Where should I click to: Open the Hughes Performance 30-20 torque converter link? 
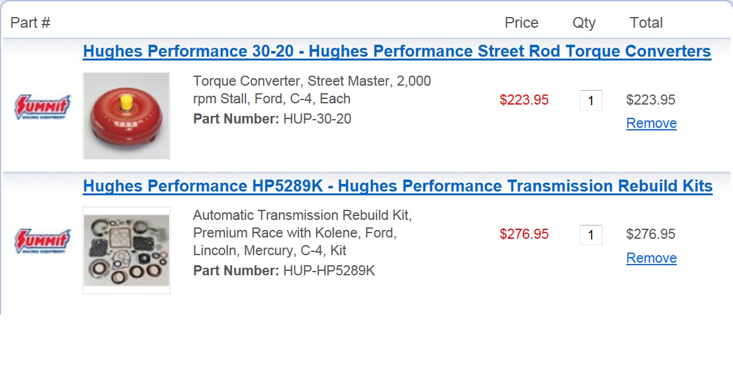click(397, 51)
